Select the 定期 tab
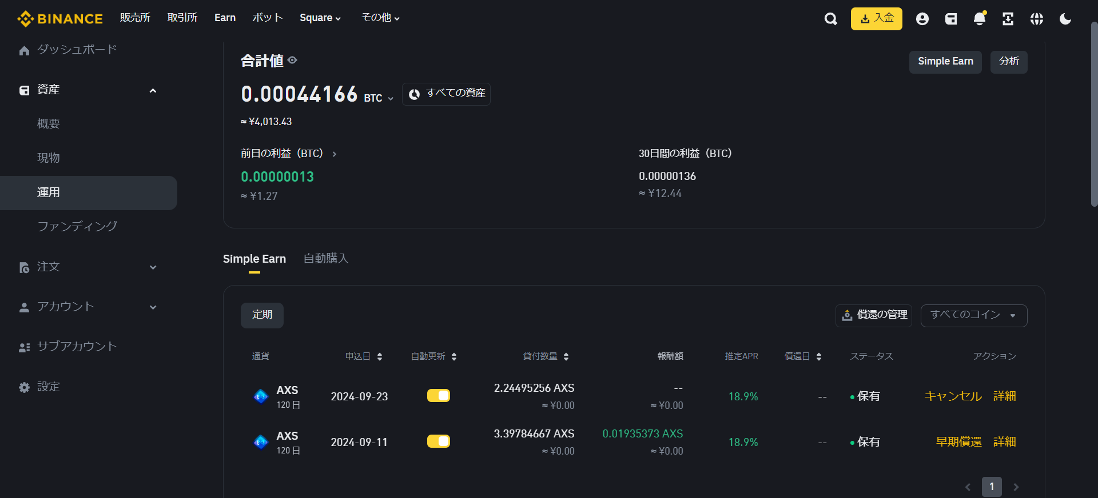1098x498 pixels. pos(262,315)
